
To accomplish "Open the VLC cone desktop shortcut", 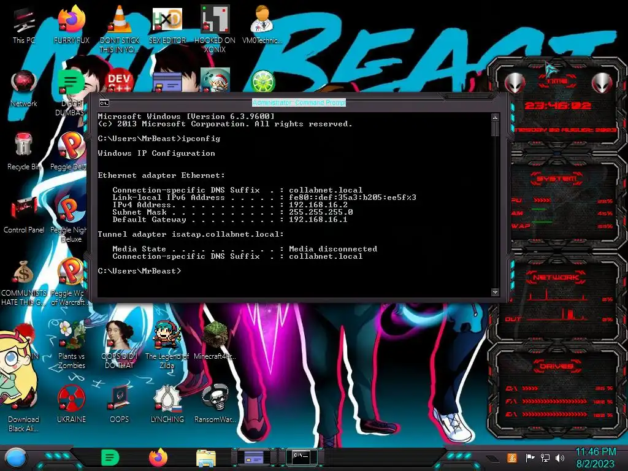I will 119,29.
